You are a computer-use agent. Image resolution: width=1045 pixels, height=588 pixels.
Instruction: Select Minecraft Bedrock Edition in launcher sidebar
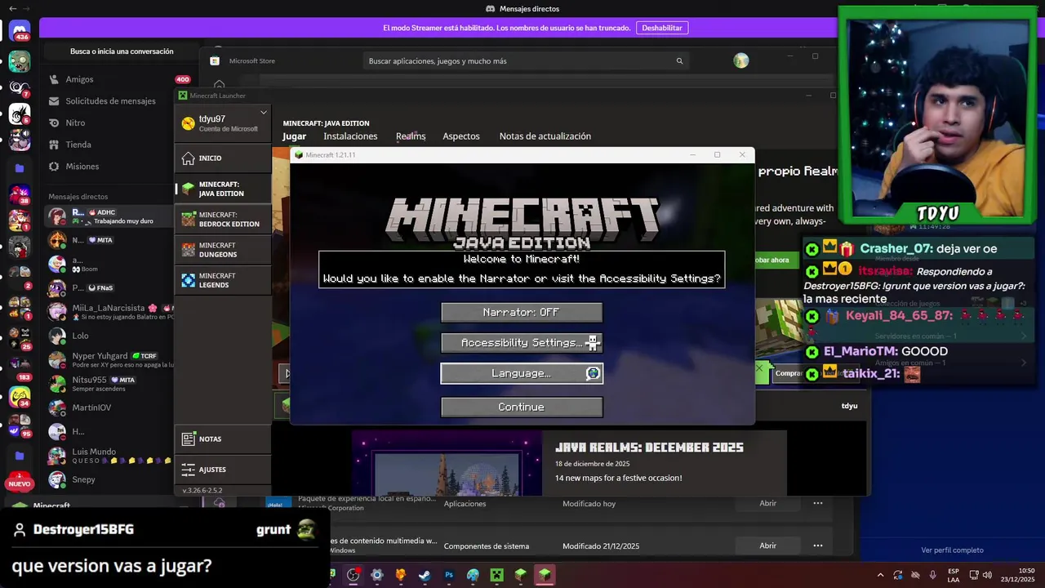[223, 220]
